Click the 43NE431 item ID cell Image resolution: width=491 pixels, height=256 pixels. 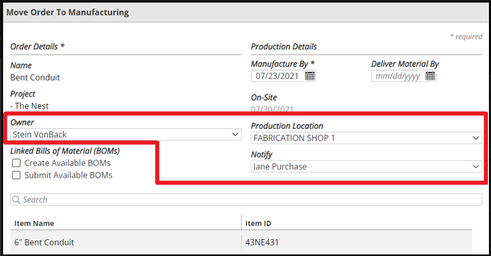263,242
